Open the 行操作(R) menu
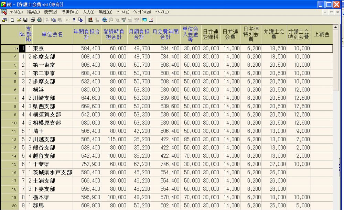This screenshot has height=210, width=344. (69, 12)
